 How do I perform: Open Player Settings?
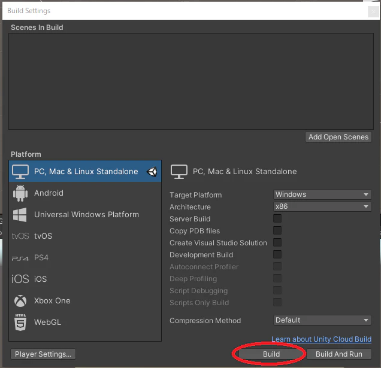pyautogui.click(x=43, y=354)
